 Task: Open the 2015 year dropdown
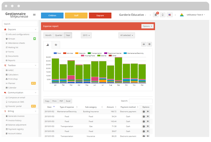(x=86, y=35)
